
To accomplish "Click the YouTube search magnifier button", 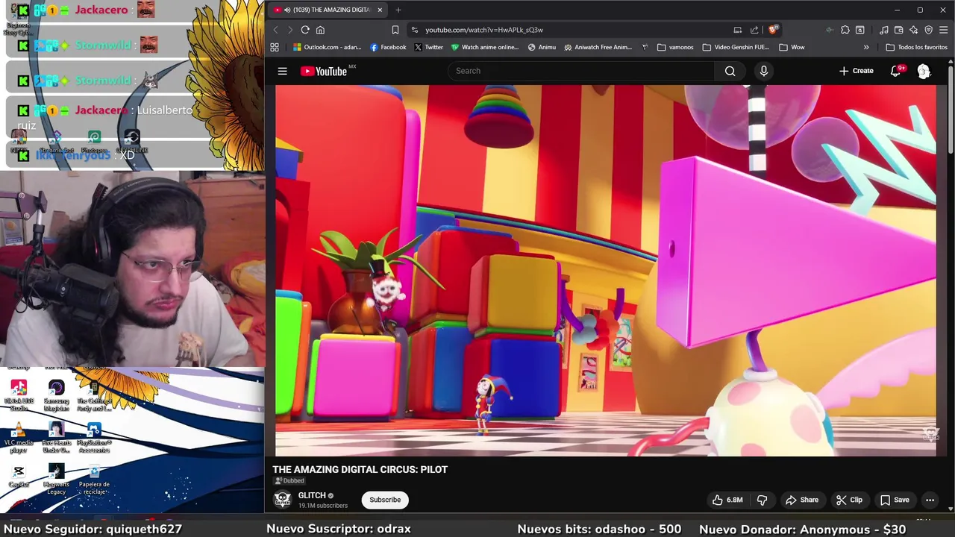I will coord(730,71).
